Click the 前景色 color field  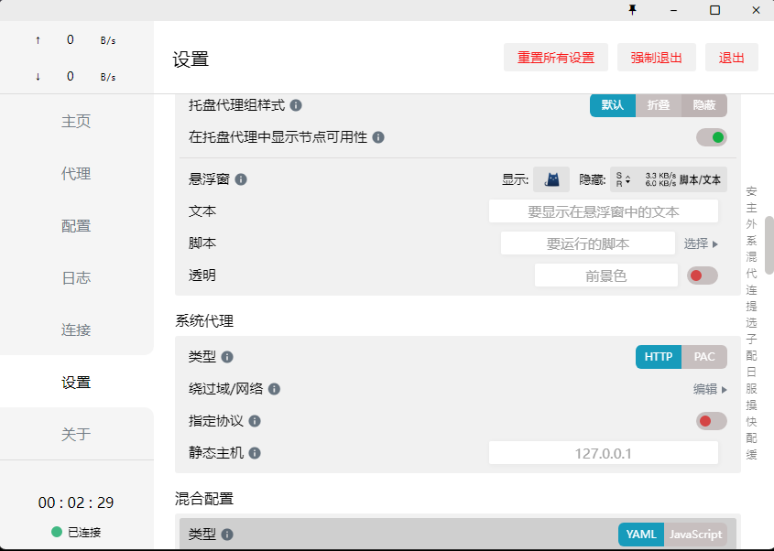point(605,275)
